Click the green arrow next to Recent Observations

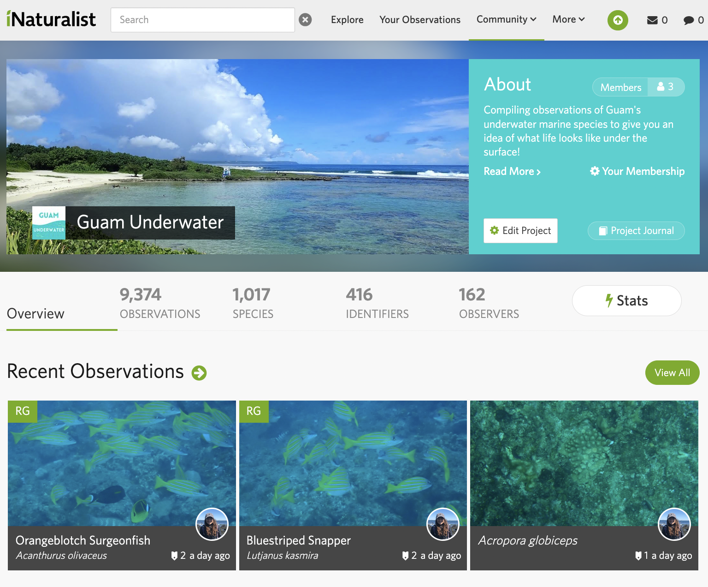pos(199,373)
